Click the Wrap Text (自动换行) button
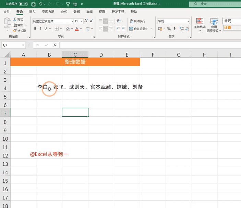The height and width of the screenshot is (208, 241). (137, 21)
